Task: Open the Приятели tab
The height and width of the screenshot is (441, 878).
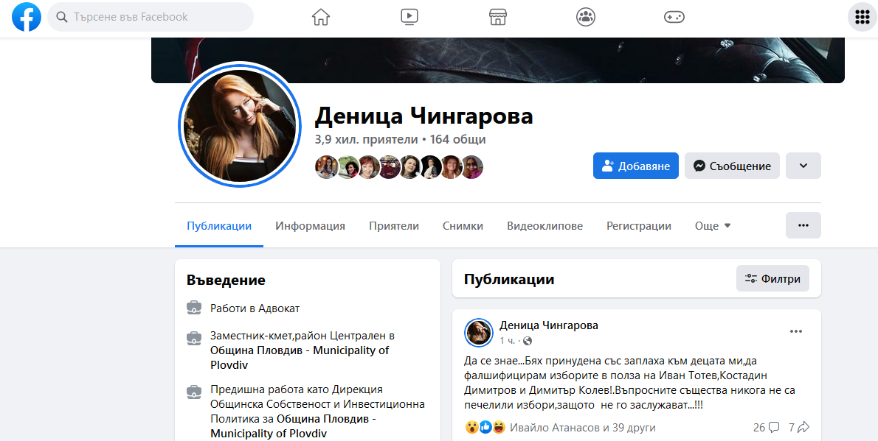Action: 394,226
